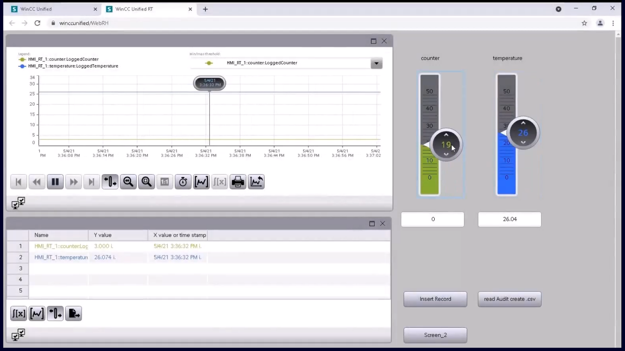Maximize the trend control panel
The width and height of the screenshot is (625, 351).
373,41
